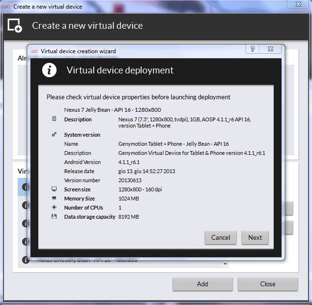
Task: Click the gears icon next to System version
Action: [54, 135]
